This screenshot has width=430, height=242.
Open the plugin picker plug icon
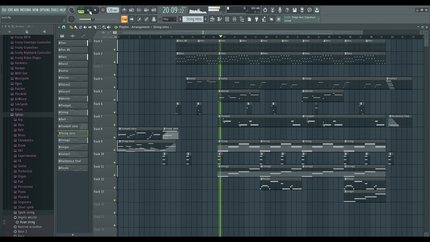256,19
